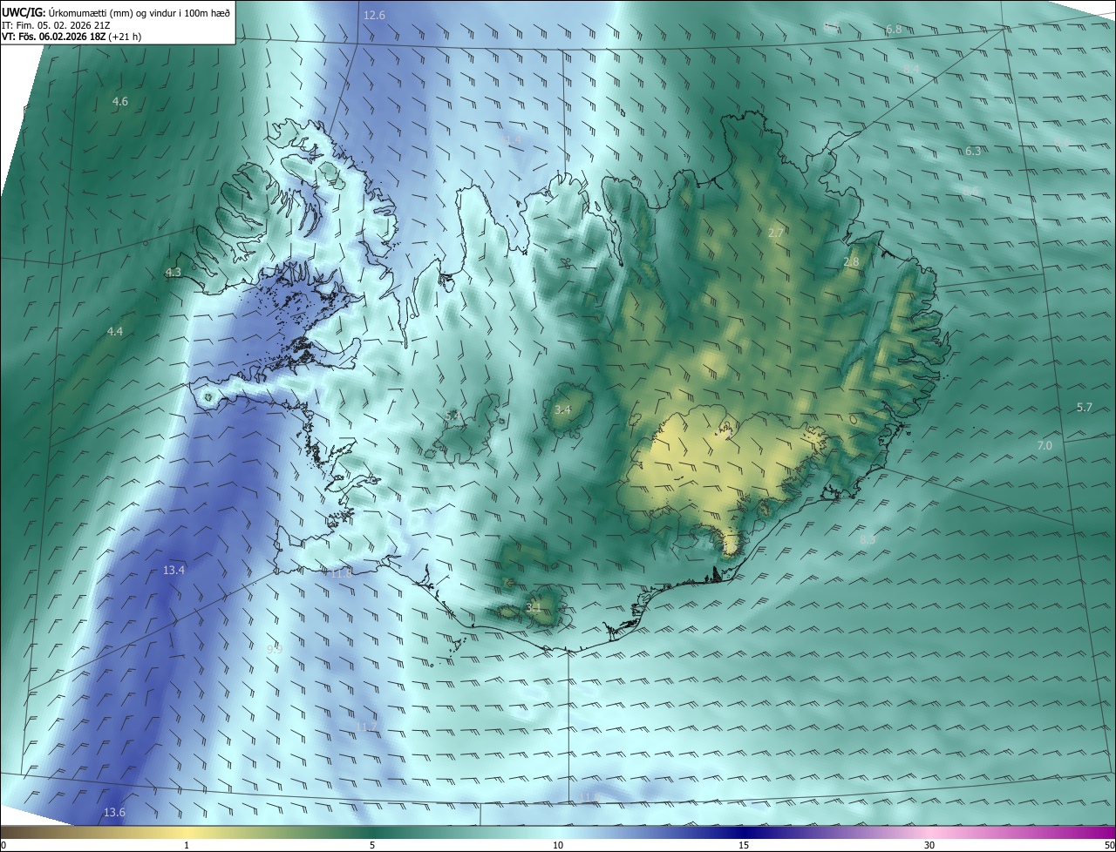Click the 1 tick on the color scale
The height and width of the screenshot is (852, 1116).
[187, 846]
